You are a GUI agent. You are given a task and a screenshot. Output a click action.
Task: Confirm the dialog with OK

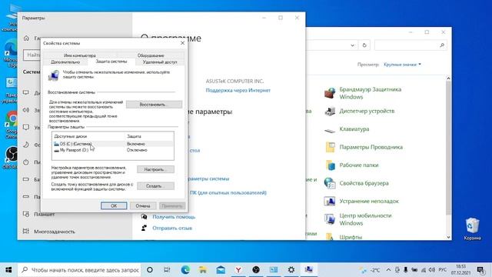coord(114,205)
